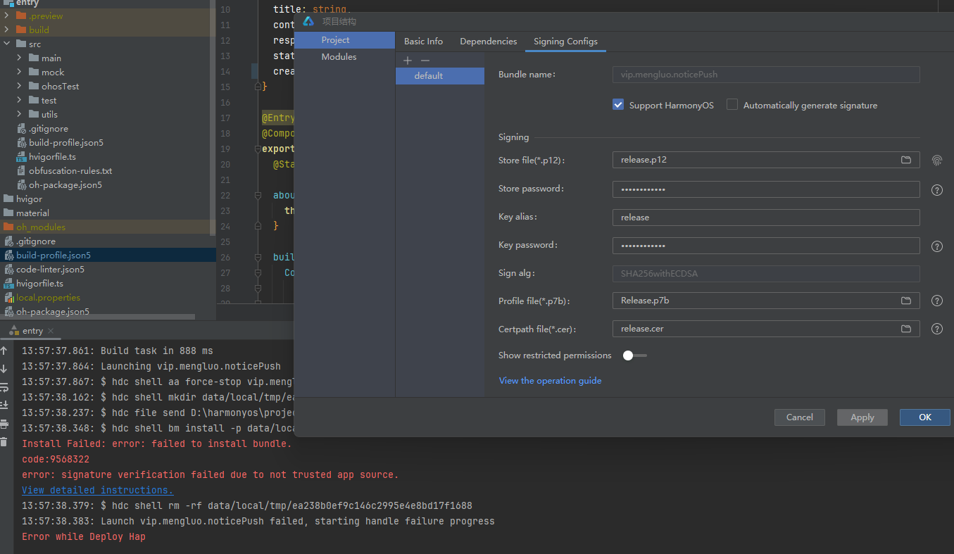The width and height of the screenshot is (954, 554).
Task: Uncheck the Support HarmonyOS checkbox
Action: point(618,105)
